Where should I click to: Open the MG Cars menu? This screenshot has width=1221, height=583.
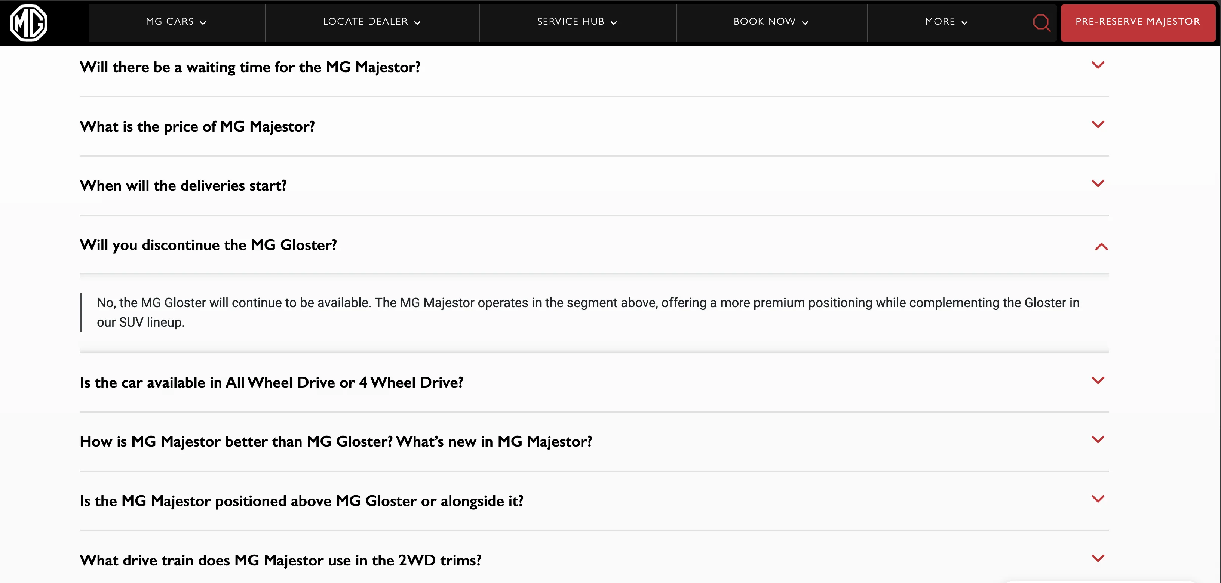(176, 22)
